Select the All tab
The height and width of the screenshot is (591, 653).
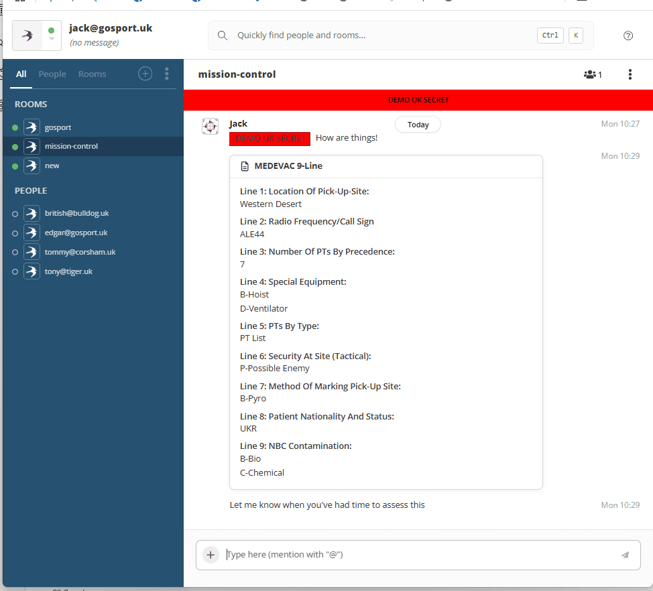21,74
